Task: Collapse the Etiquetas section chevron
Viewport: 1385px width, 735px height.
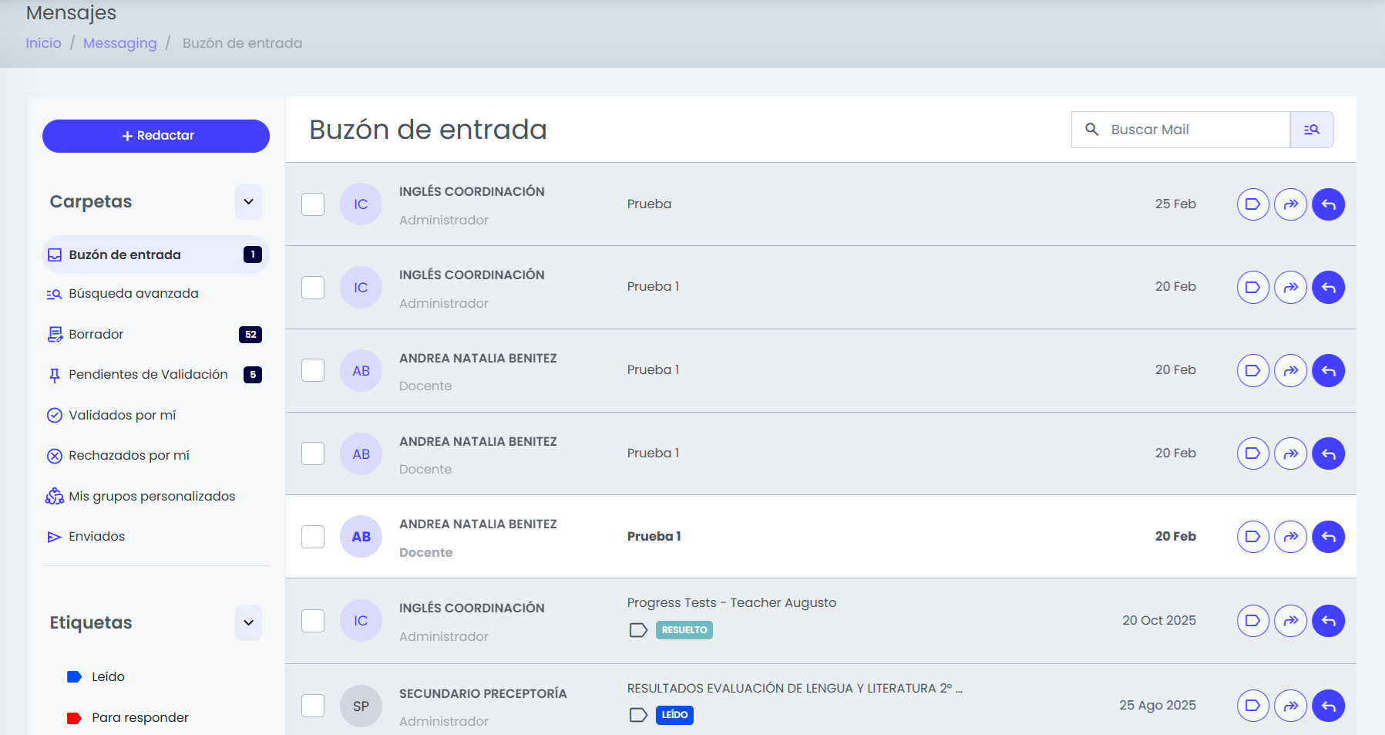Action: click(x=248, y=623)
